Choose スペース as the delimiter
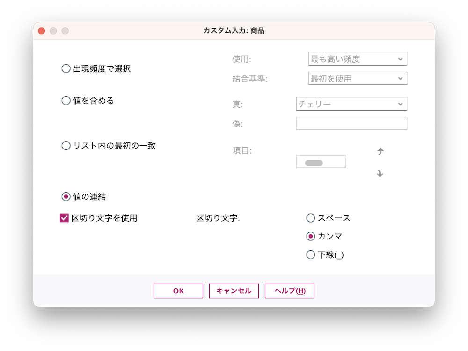The width and height of the screenshot is (468, 351). click(310, 217)
